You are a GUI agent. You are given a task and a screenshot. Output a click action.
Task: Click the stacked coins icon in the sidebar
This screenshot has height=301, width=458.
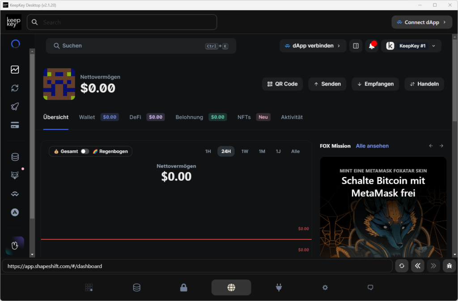15,157
